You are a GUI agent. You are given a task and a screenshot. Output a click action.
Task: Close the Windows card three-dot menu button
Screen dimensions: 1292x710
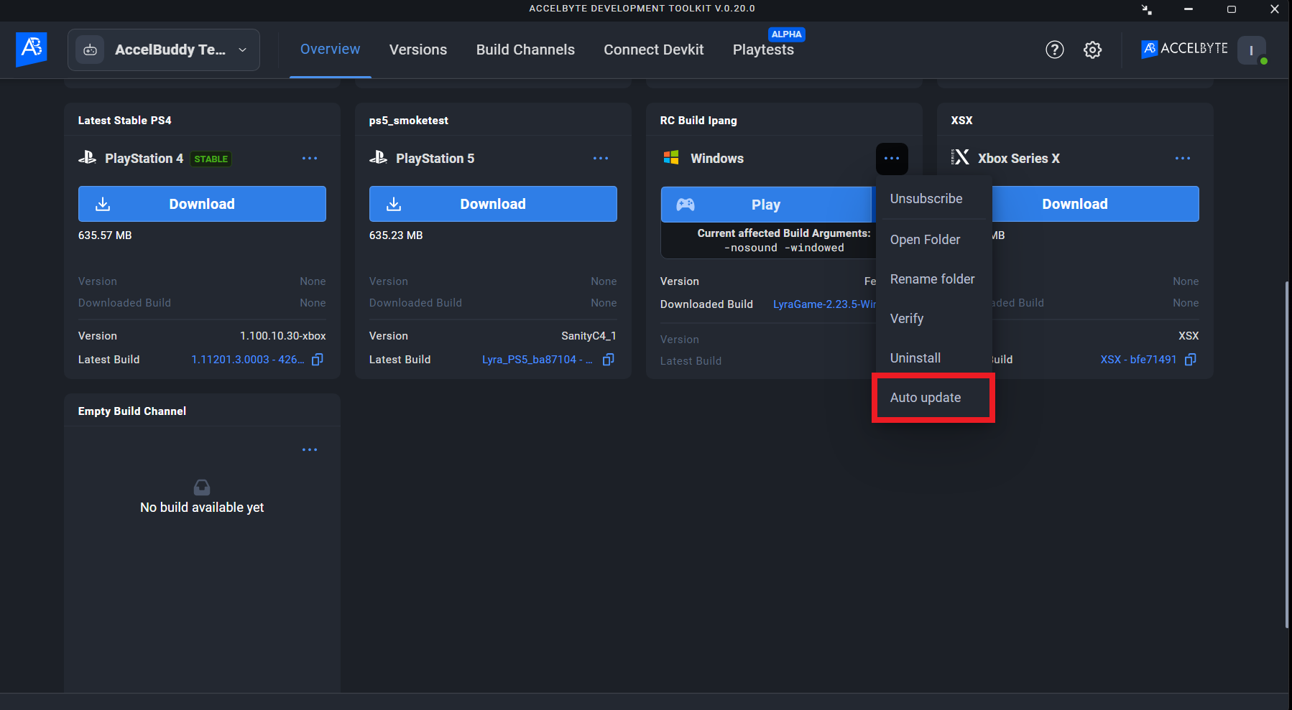click(x=892, y=159)
